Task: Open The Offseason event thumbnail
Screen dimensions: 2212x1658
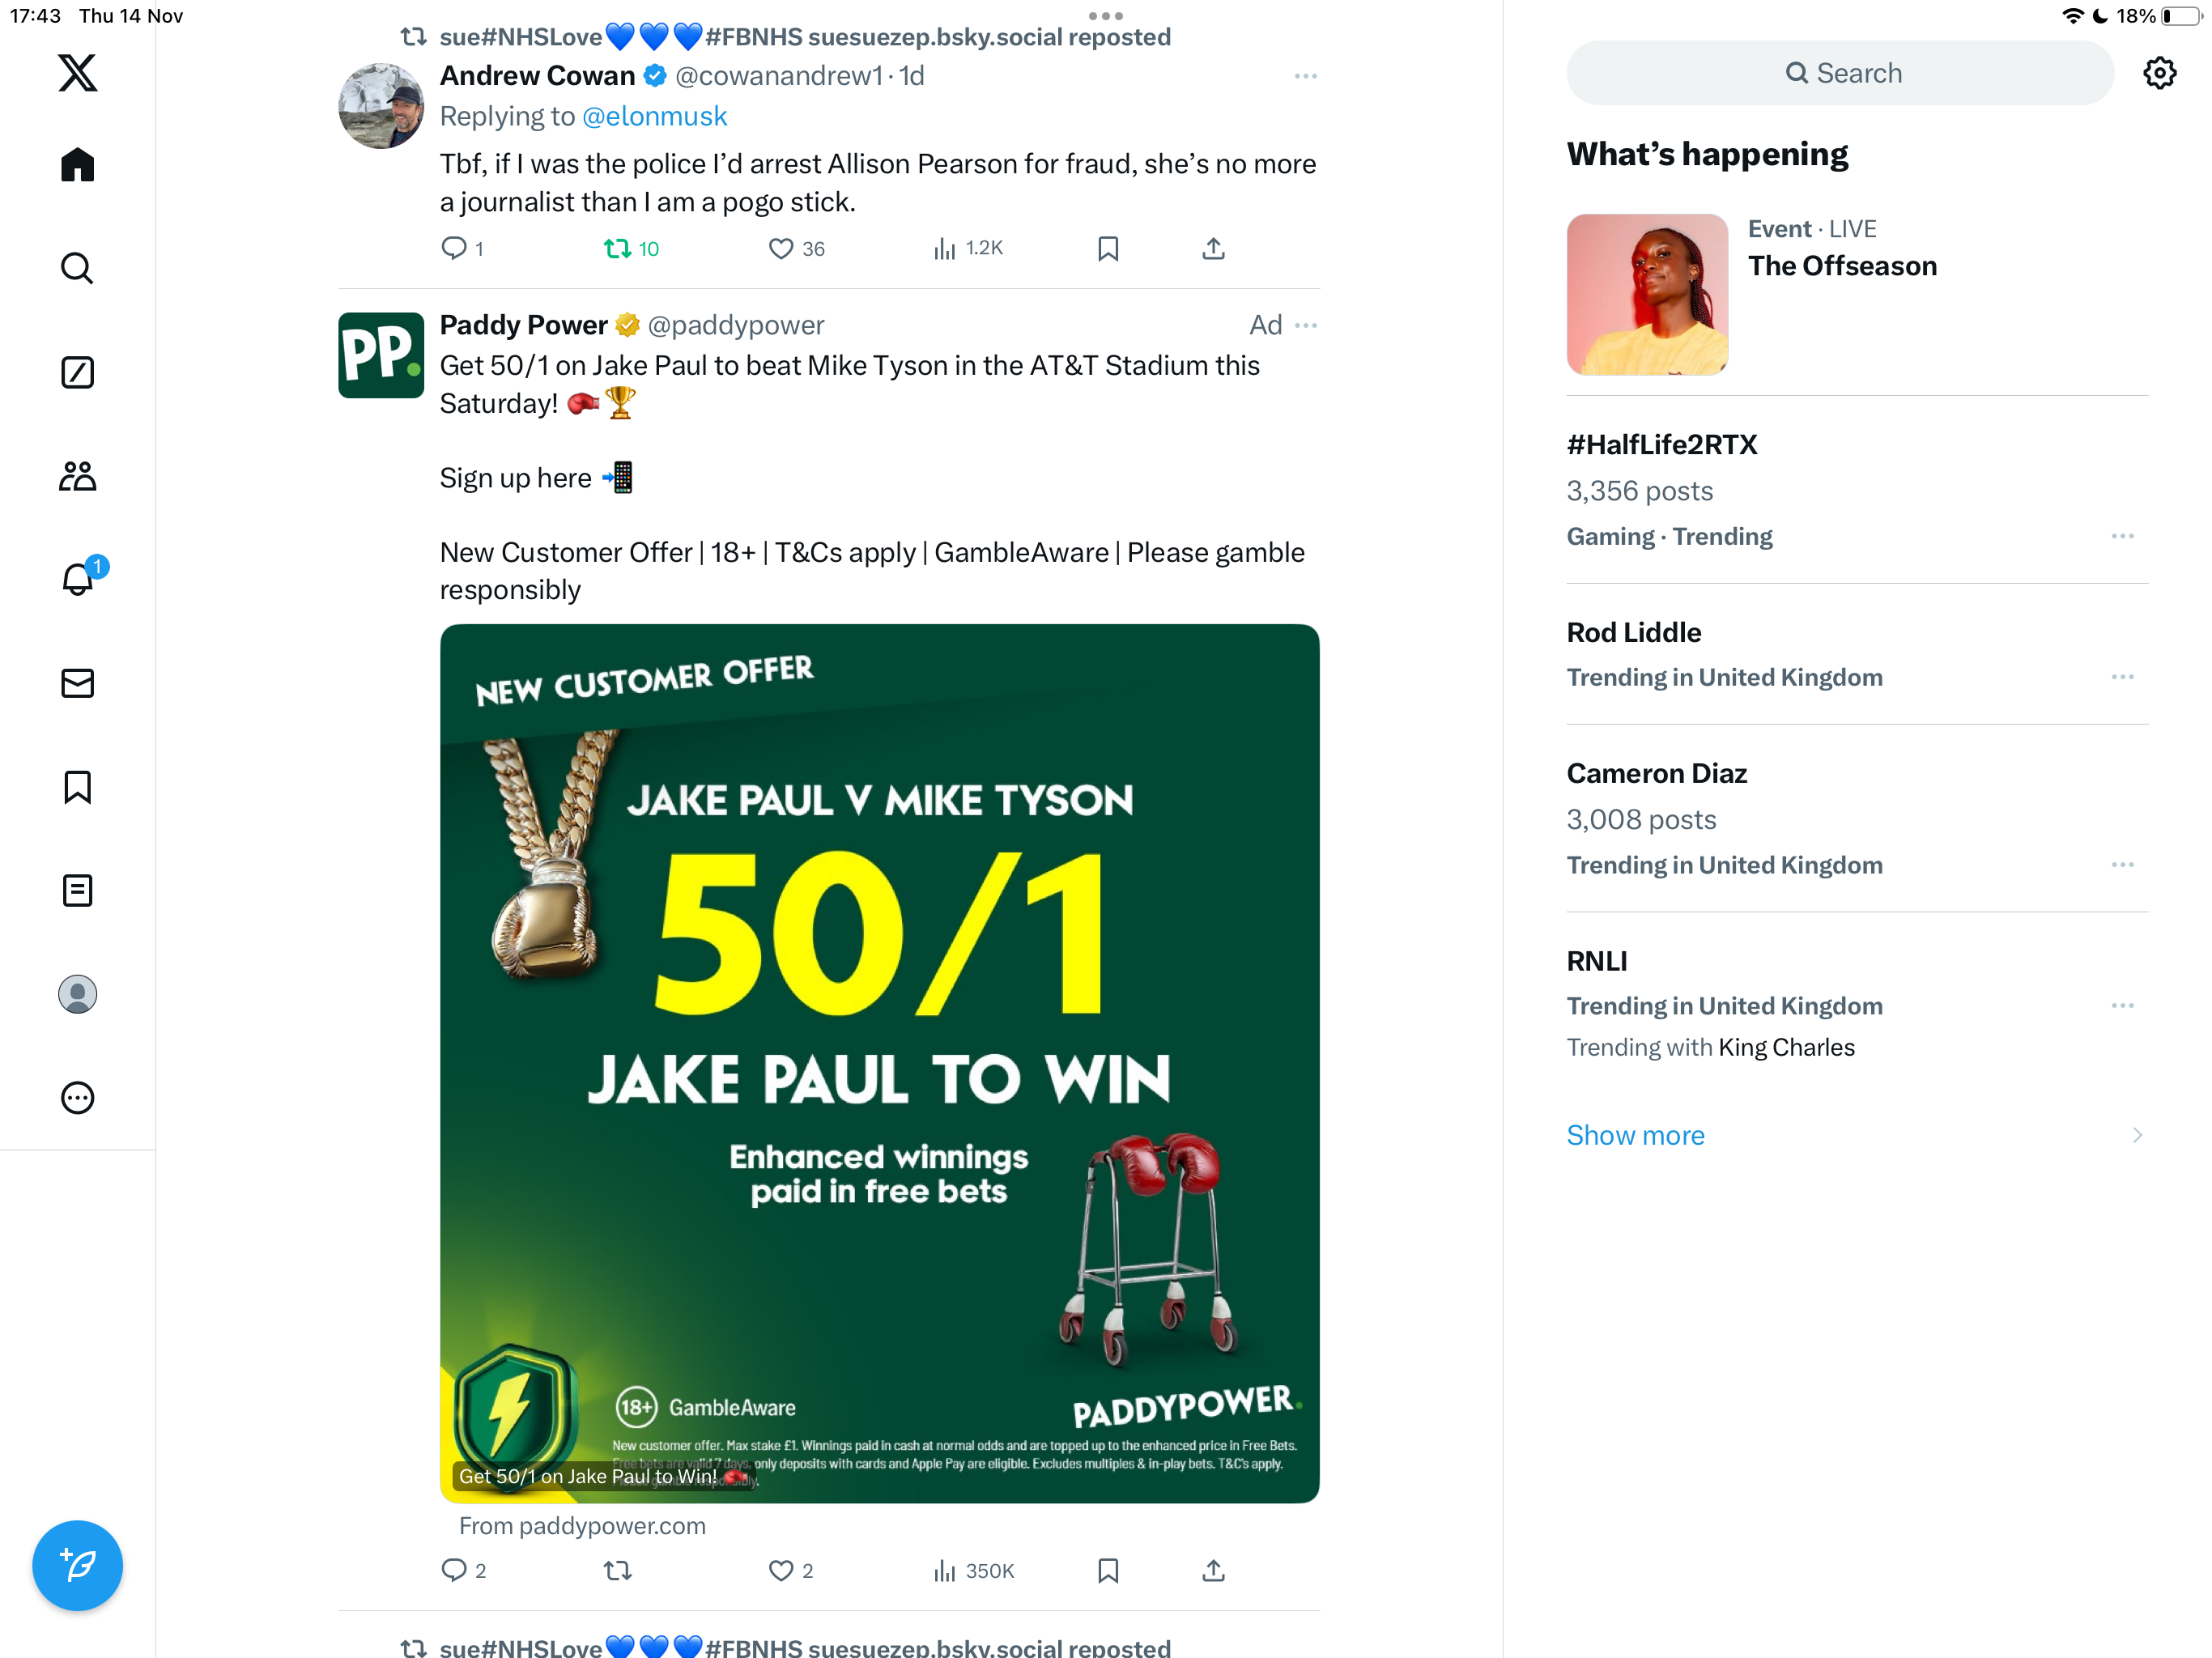Action: point(1647,294)
